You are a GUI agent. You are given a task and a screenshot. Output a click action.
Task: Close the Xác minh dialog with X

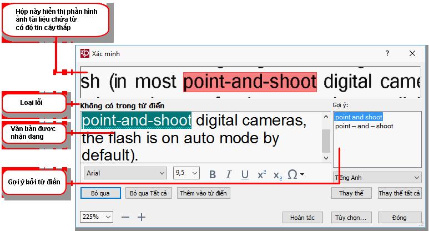(x=412, y=53)
